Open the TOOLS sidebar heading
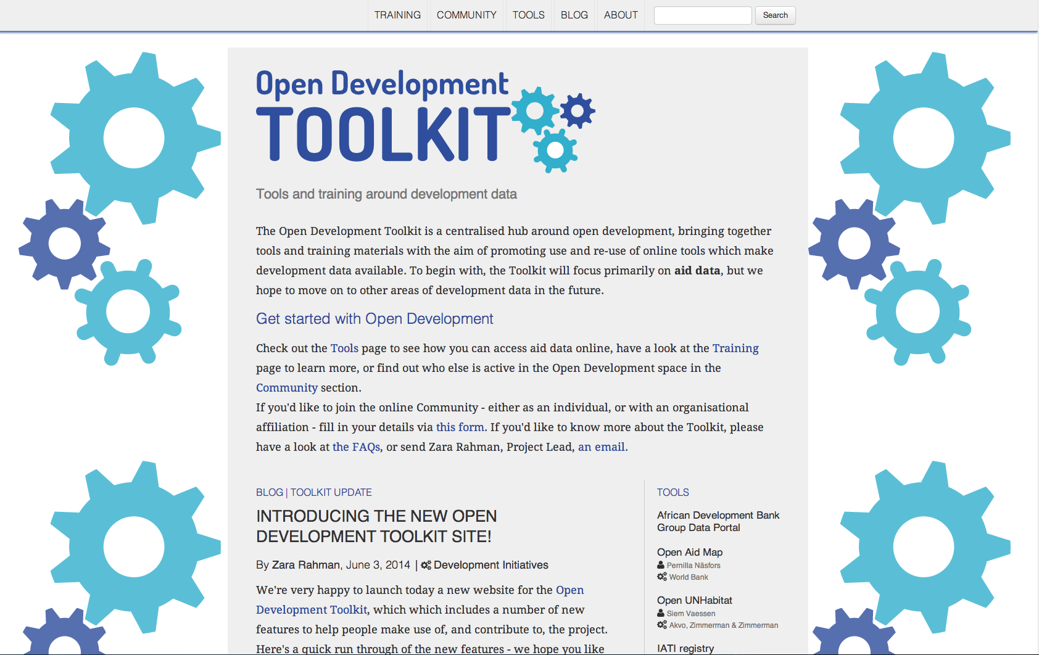This screenshot has height=655, width=1039. 673,492
